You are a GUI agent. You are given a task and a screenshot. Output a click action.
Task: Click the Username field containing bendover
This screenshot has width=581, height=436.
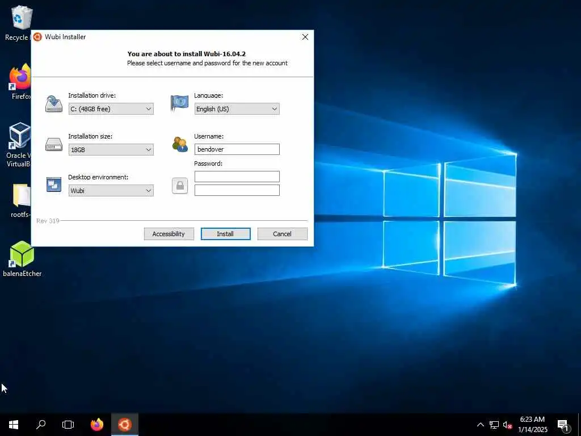[237, 149]
